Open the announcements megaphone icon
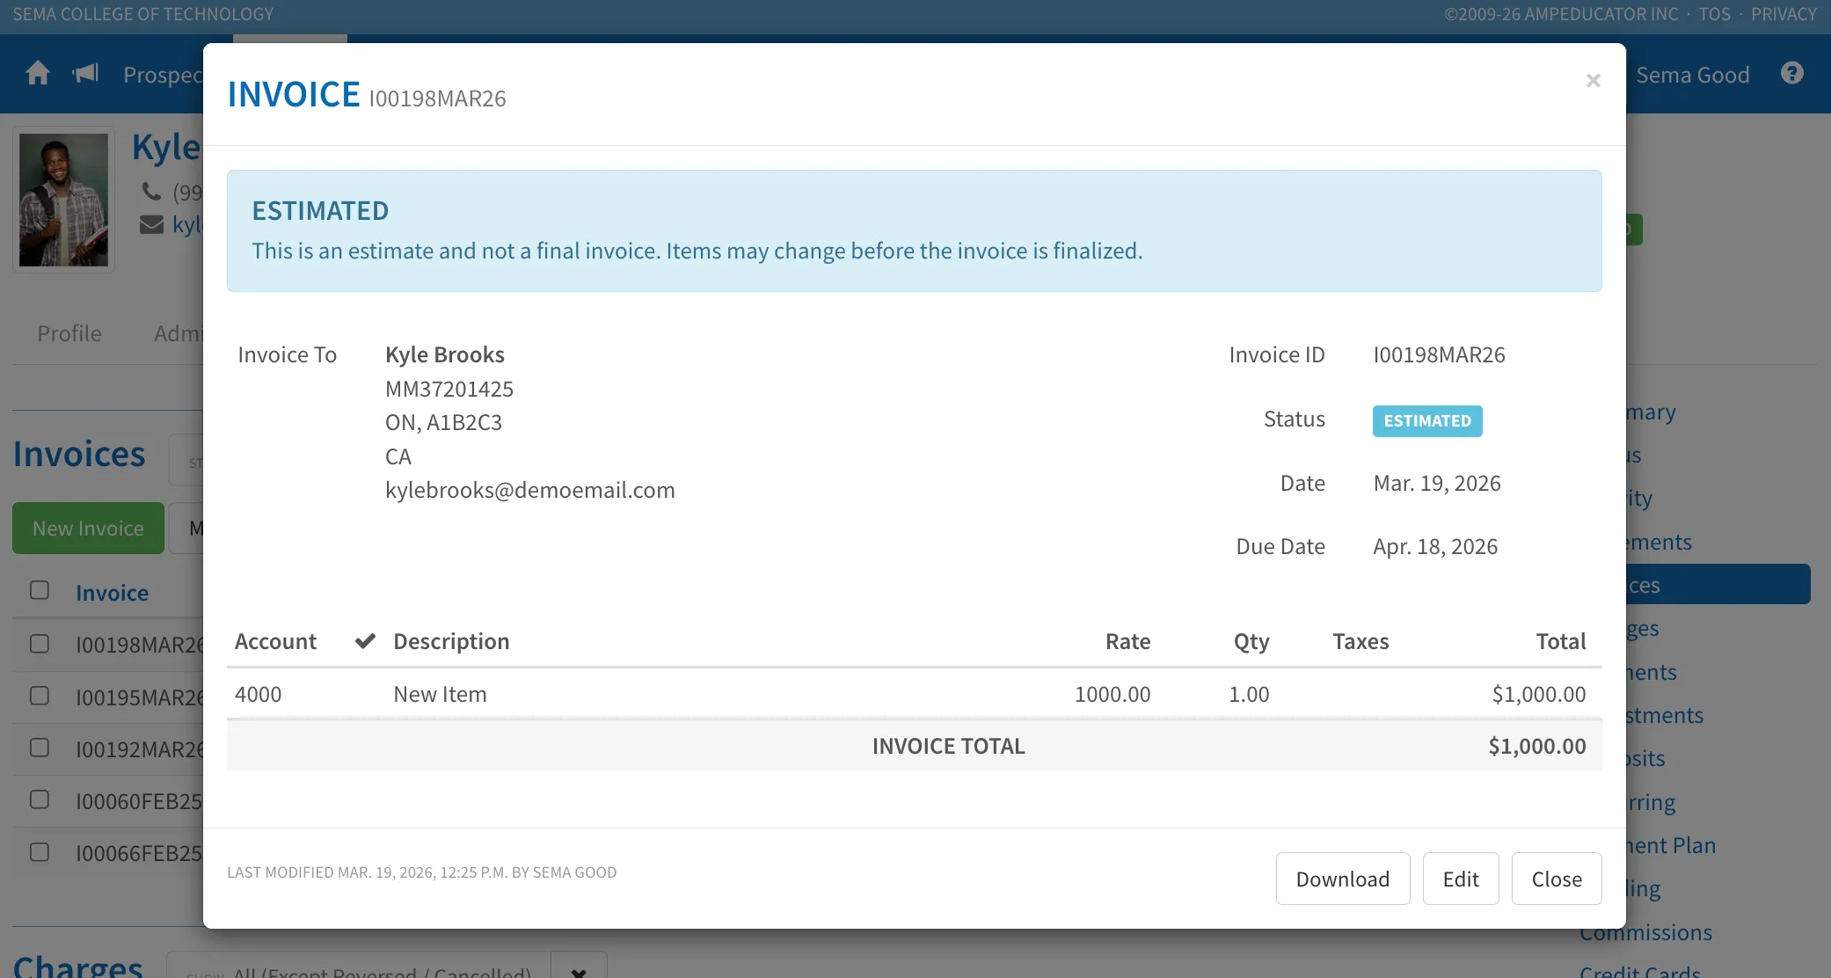The height and width of the screenshot is (978, 1831). pyautogui.click(x=85, y=73)
